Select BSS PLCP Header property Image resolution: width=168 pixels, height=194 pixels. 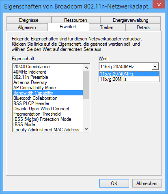(47, 103)
